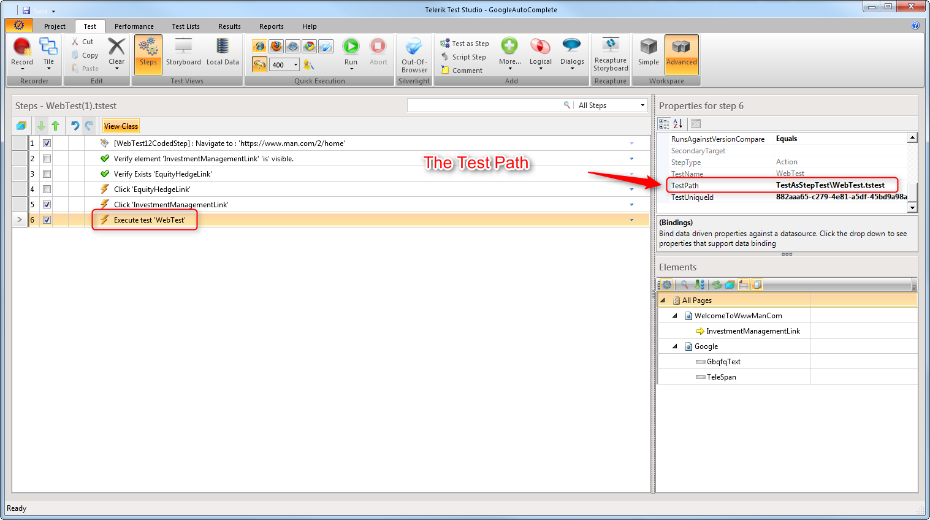Screen dimensions: 930x520
Task: Expand step 6 options arrow
Action: 631,220
